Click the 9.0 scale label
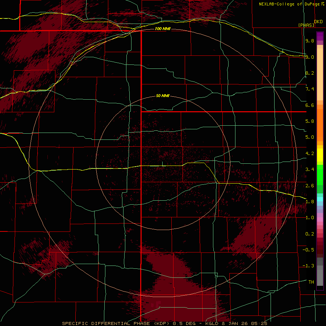The width and height of the screenshot is (326, 326). tap(310, 57)
